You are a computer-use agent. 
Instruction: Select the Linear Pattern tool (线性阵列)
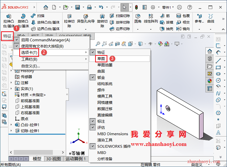point(151,19)
